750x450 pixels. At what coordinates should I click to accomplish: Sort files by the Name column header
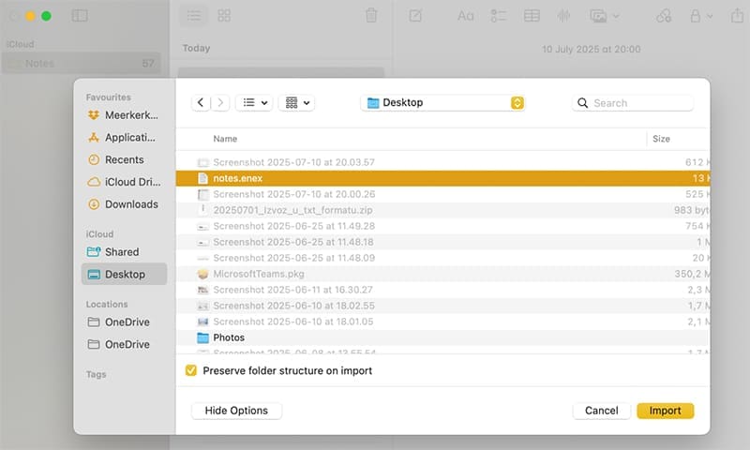225,139
